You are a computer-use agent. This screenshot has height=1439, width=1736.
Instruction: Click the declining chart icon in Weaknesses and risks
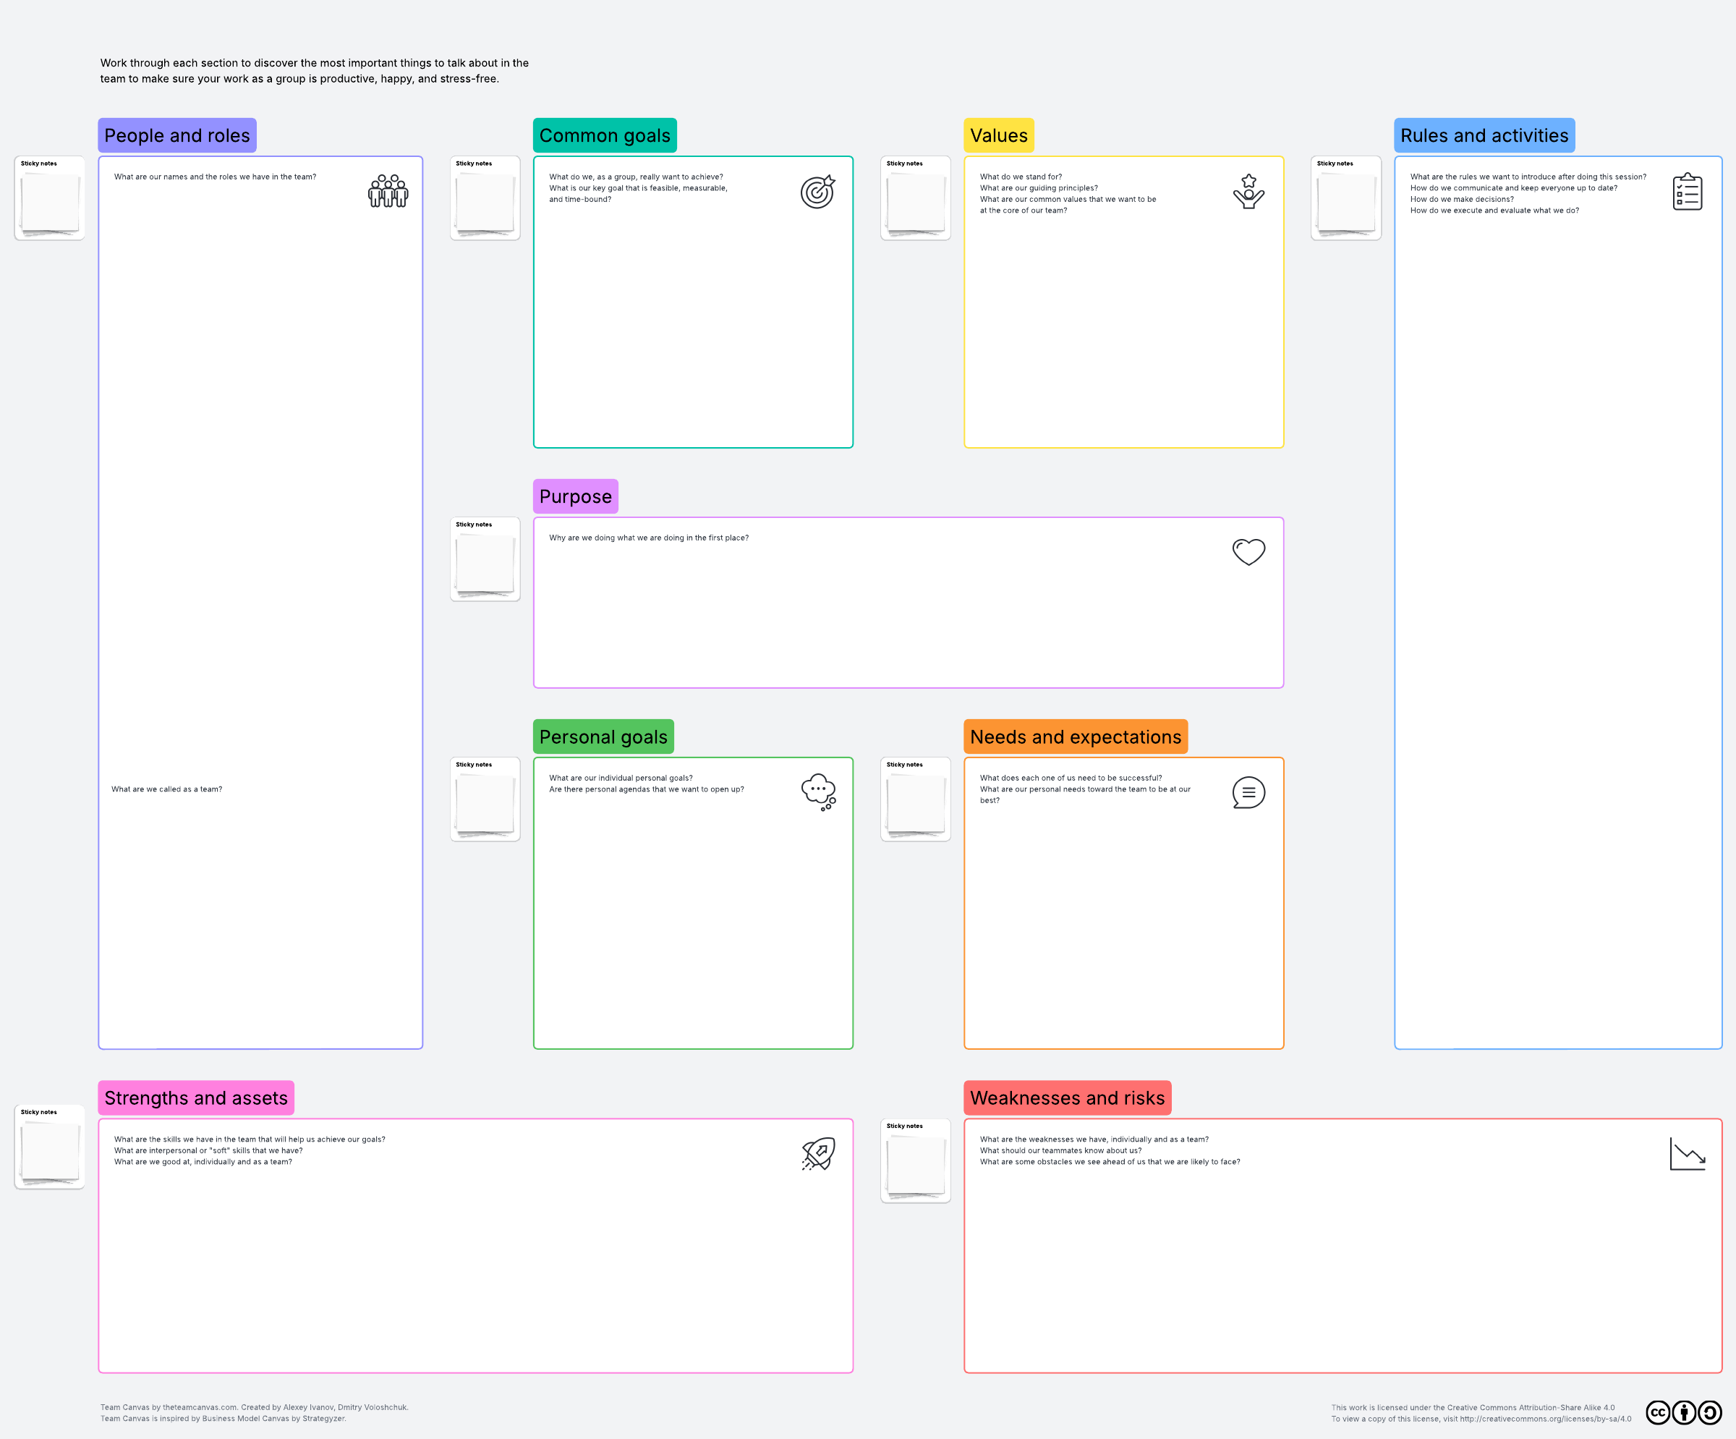pos(1688,1154)
